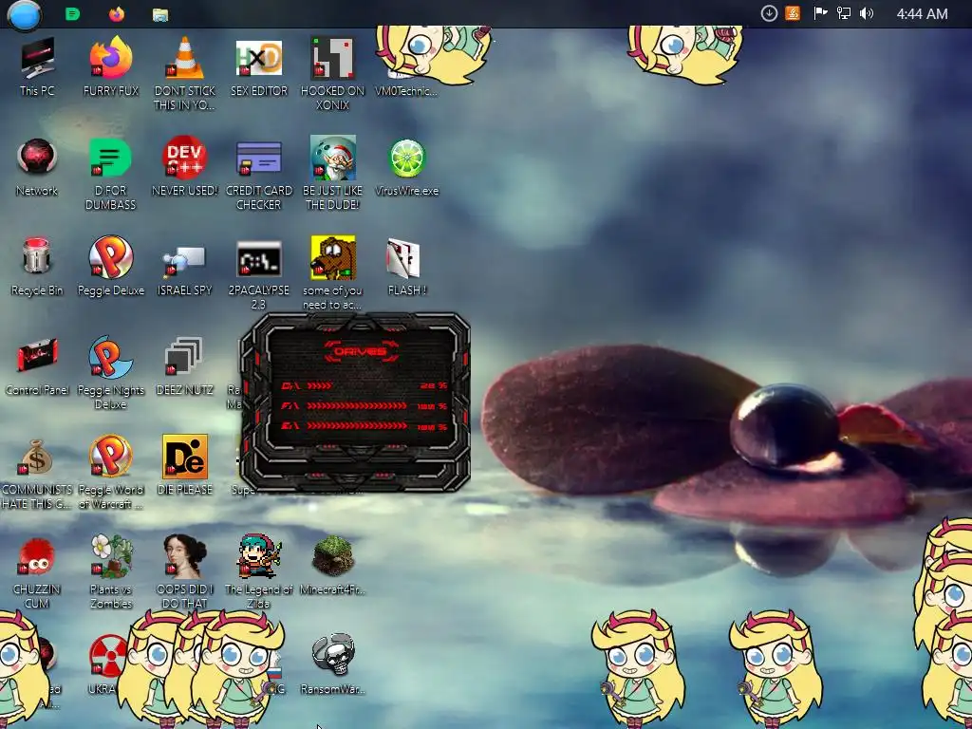Open the network tray icon

point(844,13)
